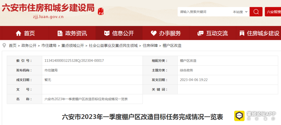The image size is (281, 125).
Task: Open the 本站搜 search scope dropdown
Action: (240, 12)
